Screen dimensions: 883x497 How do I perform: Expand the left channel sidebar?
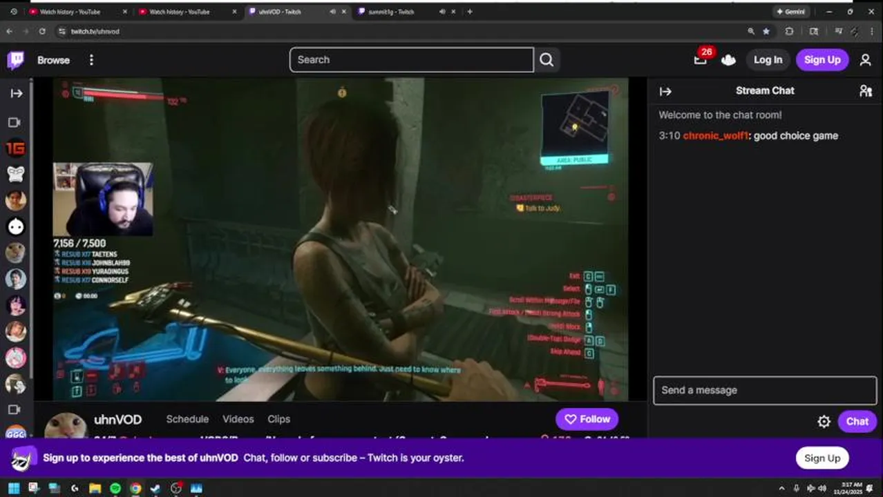tap(16, 93)
